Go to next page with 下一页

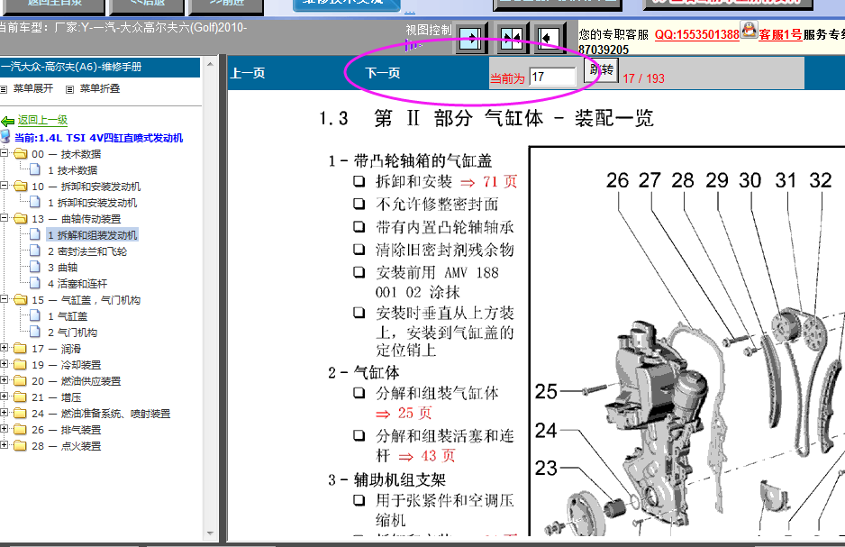[x=383, y=73]
